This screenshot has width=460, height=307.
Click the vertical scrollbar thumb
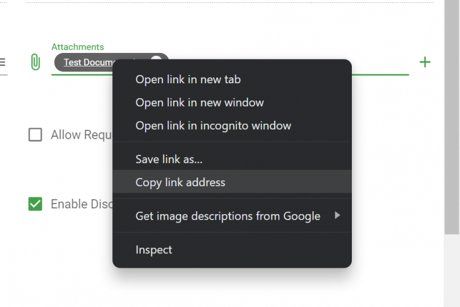(452, 119)
